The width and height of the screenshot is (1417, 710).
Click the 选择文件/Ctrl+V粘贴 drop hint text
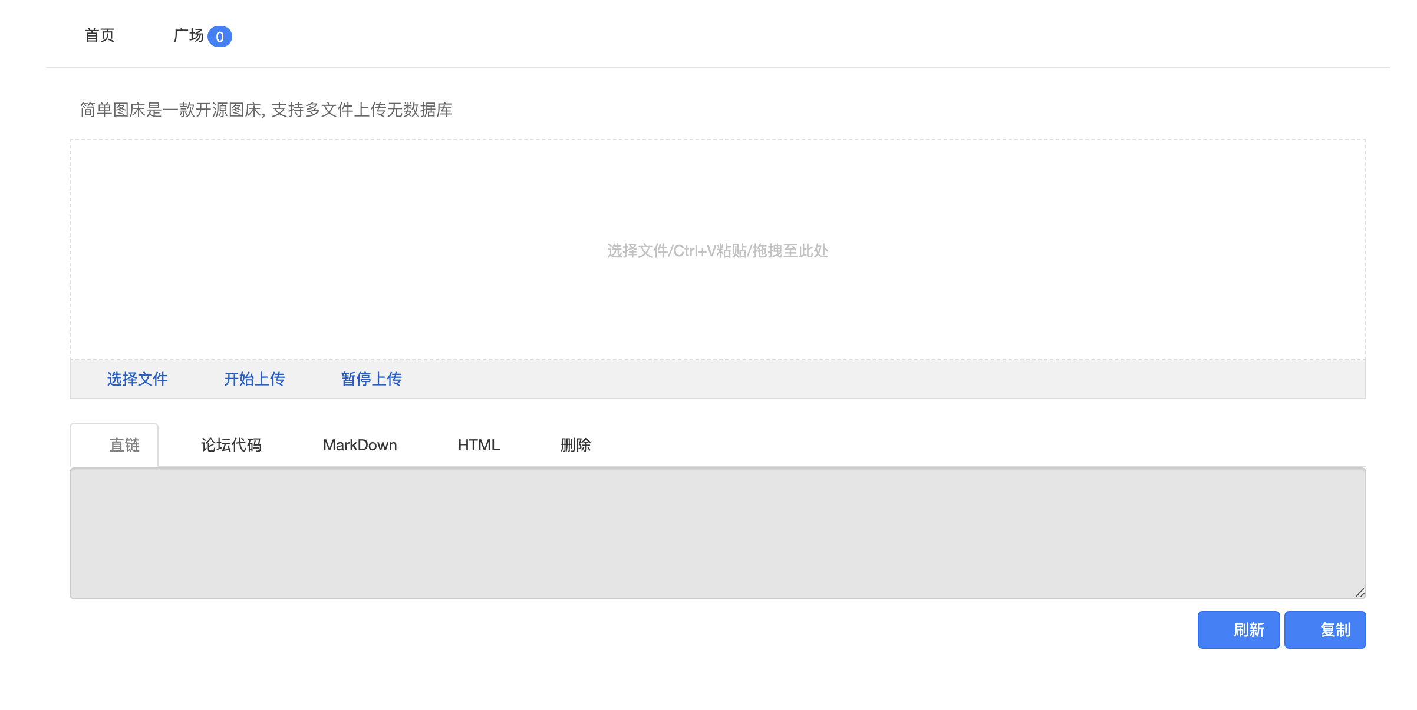coord(717,251)
